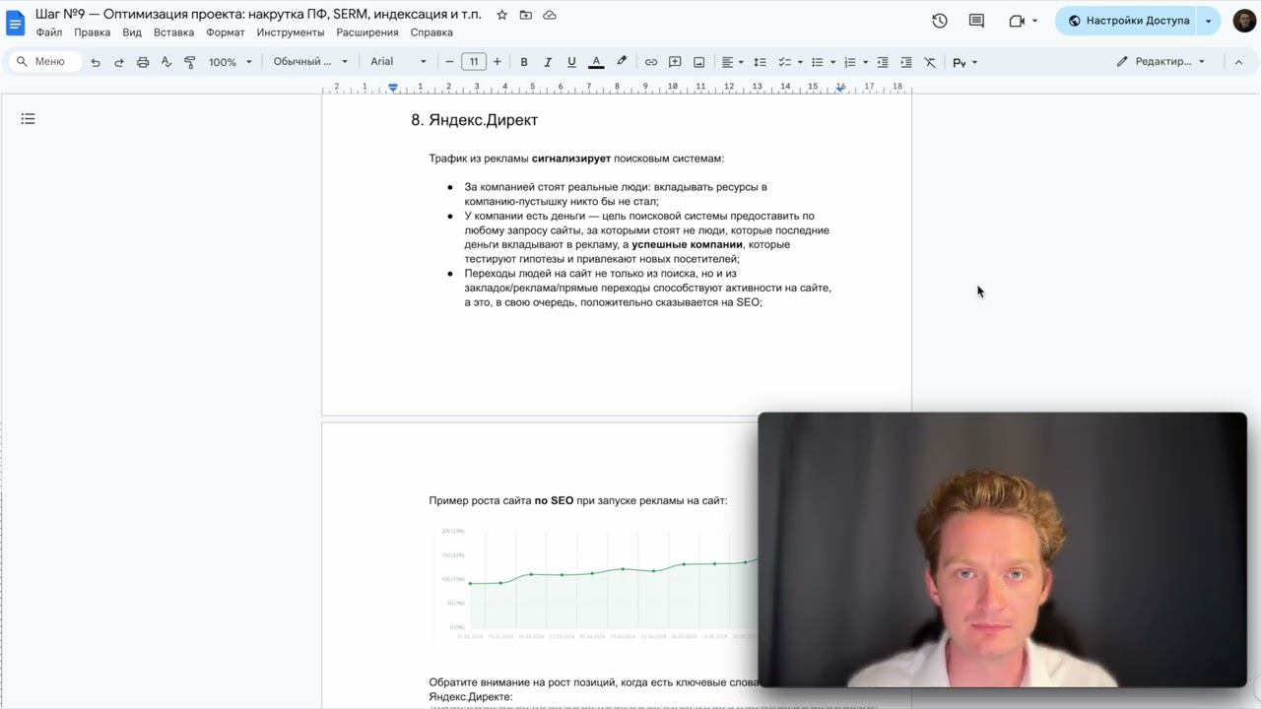1261x709 pixels.
Task: Open version history clock icon
Action: 940,21
